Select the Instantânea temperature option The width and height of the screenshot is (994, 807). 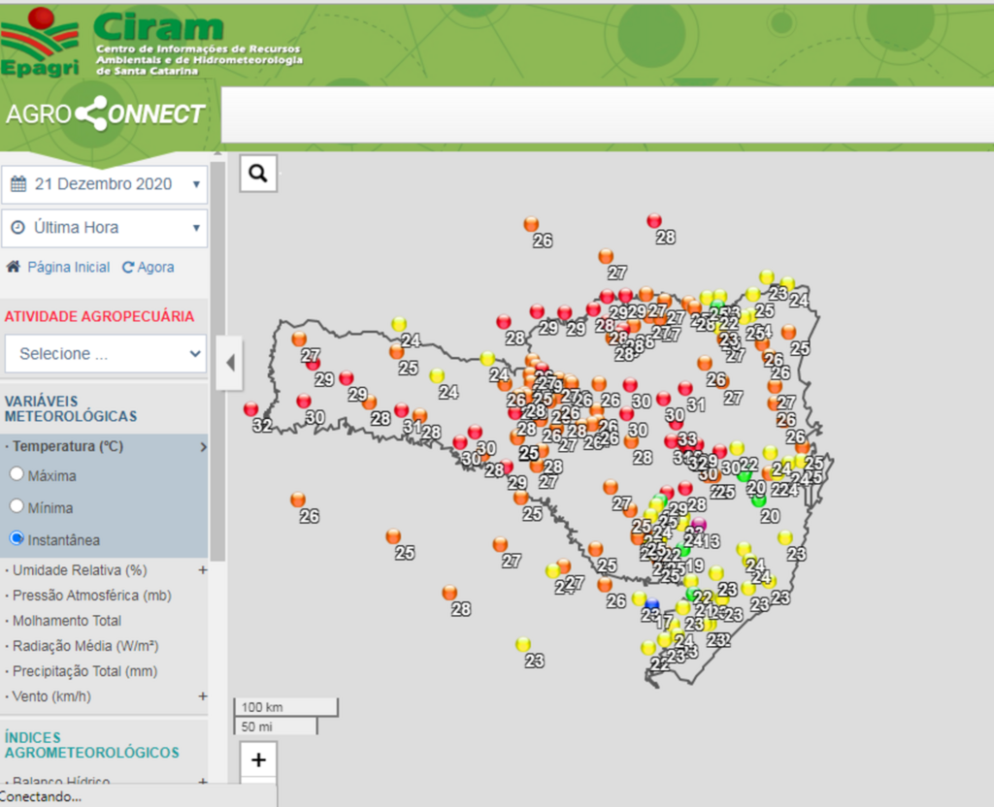click(x=17, y=538)
